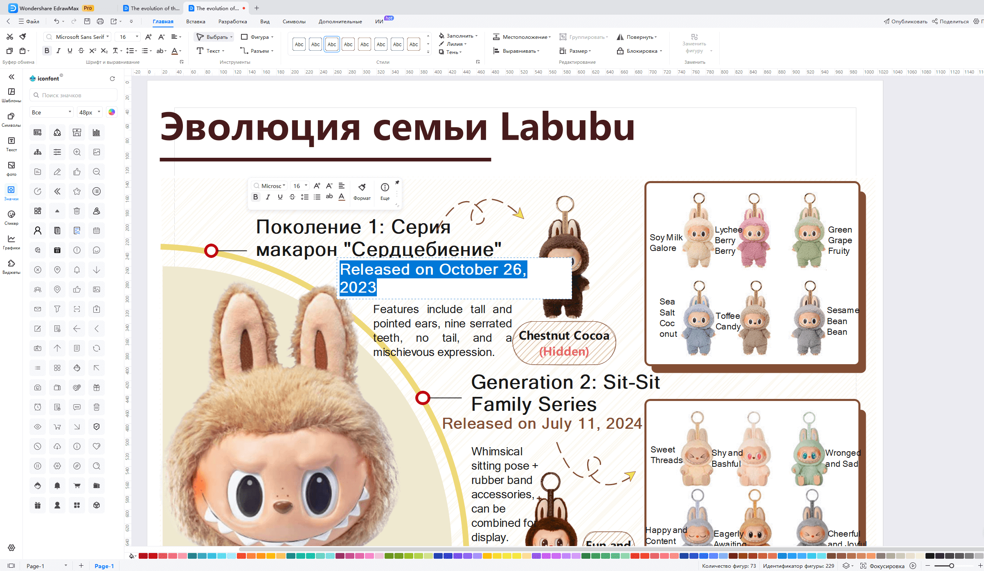Increase font size in ribbon
Viewport: 984px width, 571px height.
(x=149, y=37)
